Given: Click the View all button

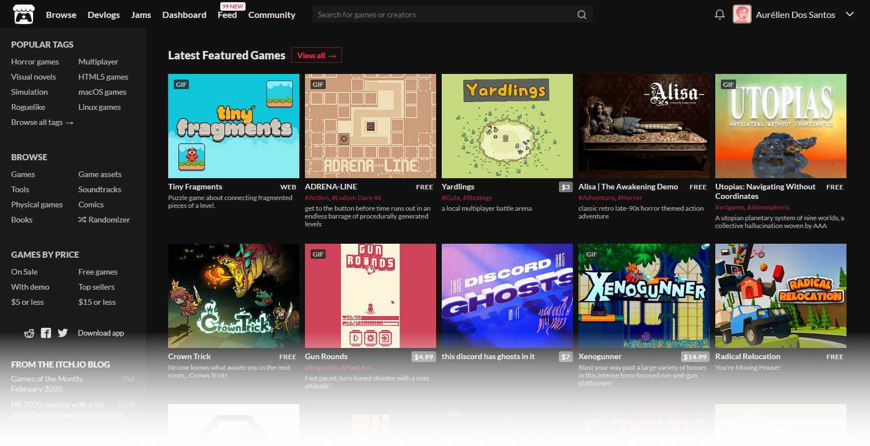Looking at the screenshot, I should click(316, 55).
